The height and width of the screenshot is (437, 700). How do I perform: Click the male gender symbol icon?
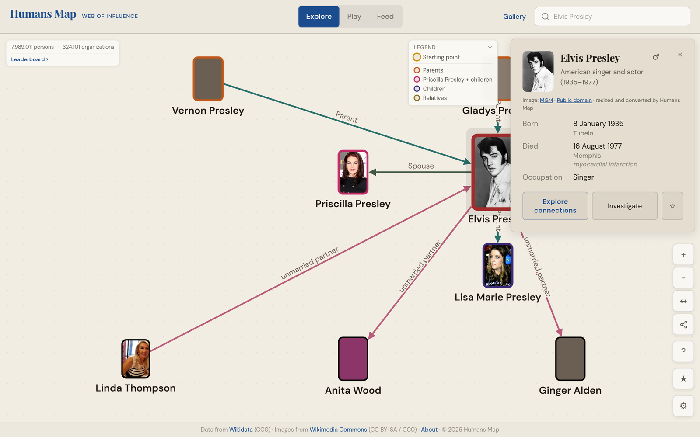click(656, 57)
